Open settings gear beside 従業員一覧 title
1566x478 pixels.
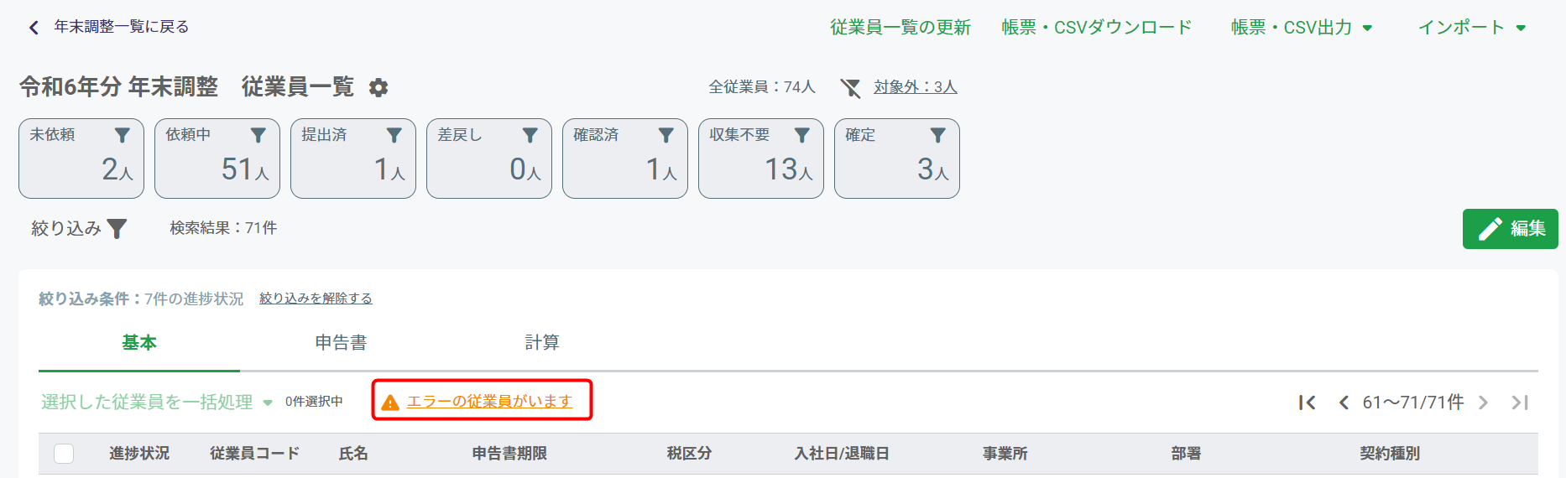coord(378,87)
